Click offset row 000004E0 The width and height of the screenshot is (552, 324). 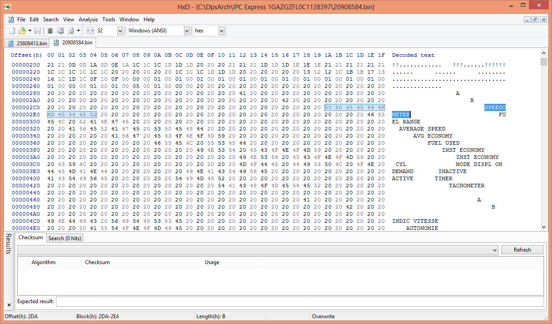tap(26, 228)
